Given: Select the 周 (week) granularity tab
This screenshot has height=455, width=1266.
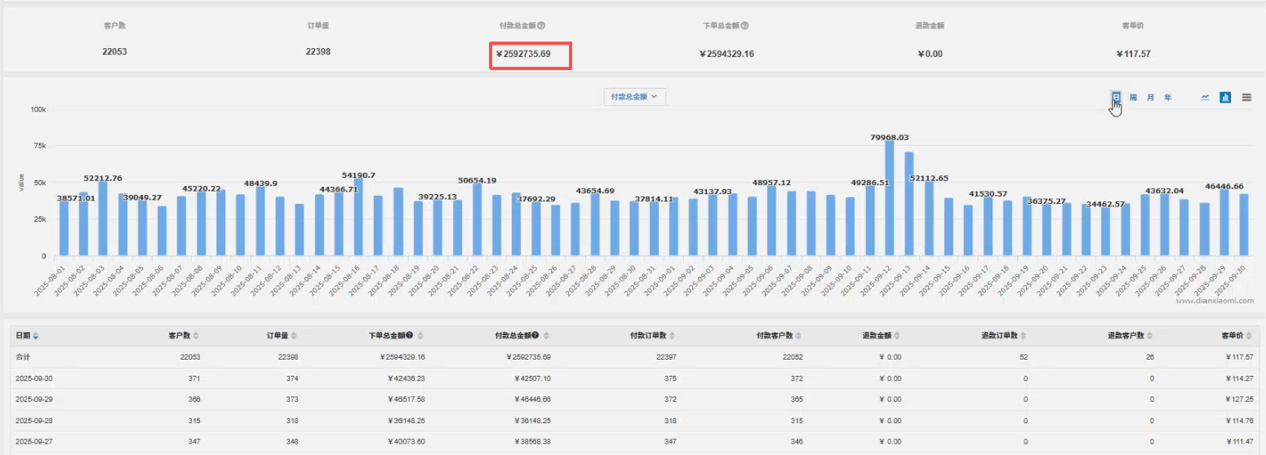Looking at the screenshot, I should click(1133, 97).
